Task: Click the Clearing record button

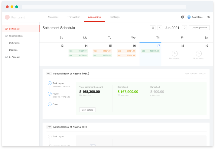Action: (199, 28)
